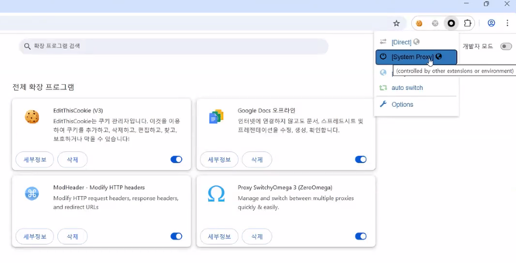This screenshot has height=263, width=516.
Task: Open the Chrome profile avatar menu
Action: click(x=491, y=23)
